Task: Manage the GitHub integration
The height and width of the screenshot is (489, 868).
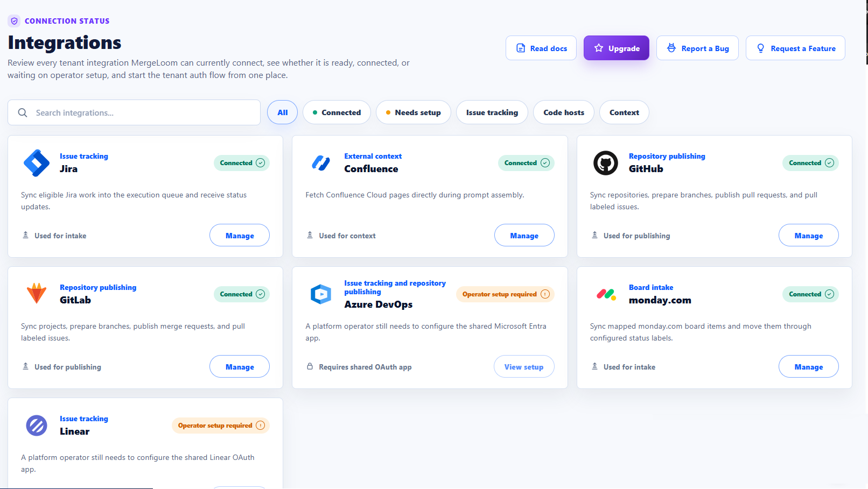Action: point(809,235)
